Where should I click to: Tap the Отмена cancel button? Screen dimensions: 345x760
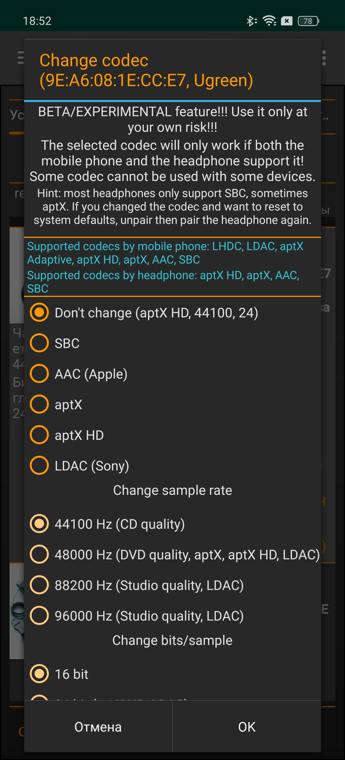98,727
